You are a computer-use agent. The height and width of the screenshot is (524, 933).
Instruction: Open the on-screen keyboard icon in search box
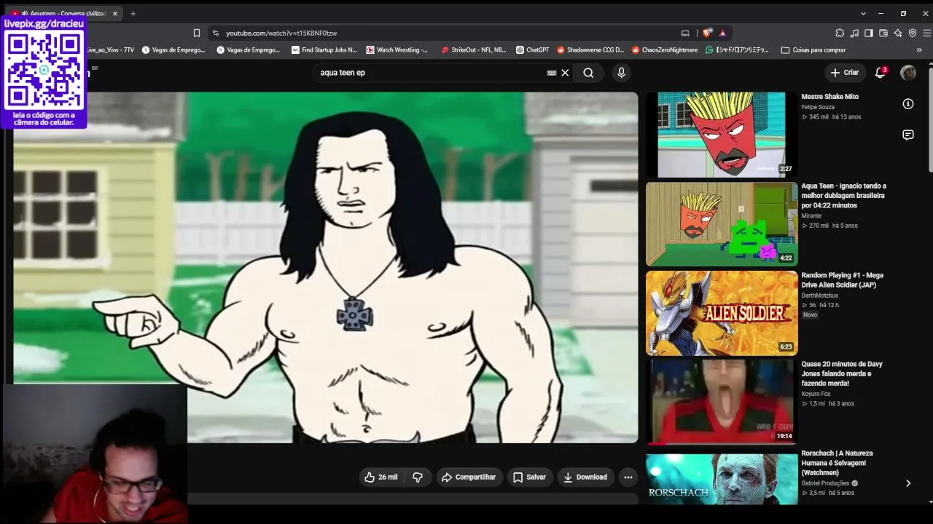pyautogui.click(x=552, y=73)
